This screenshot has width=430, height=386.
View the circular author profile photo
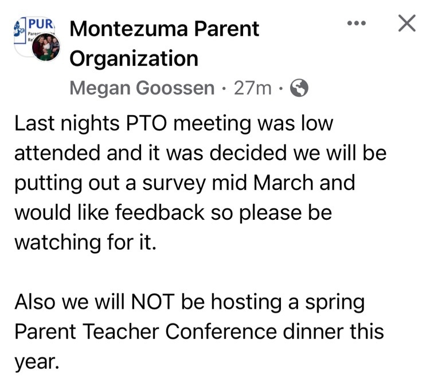point(46,48)
